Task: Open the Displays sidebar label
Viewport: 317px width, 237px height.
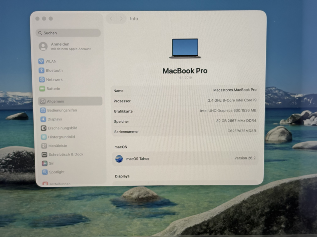Action: point(55,119)
